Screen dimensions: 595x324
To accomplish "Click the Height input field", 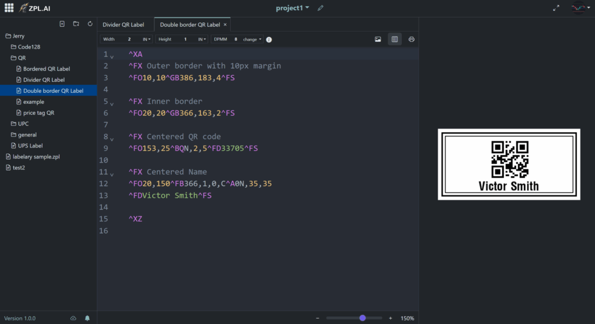I will (x=185, y=39).
